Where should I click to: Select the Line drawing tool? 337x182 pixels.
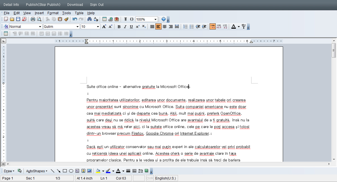pyautogui.click(x=53, y=171)
